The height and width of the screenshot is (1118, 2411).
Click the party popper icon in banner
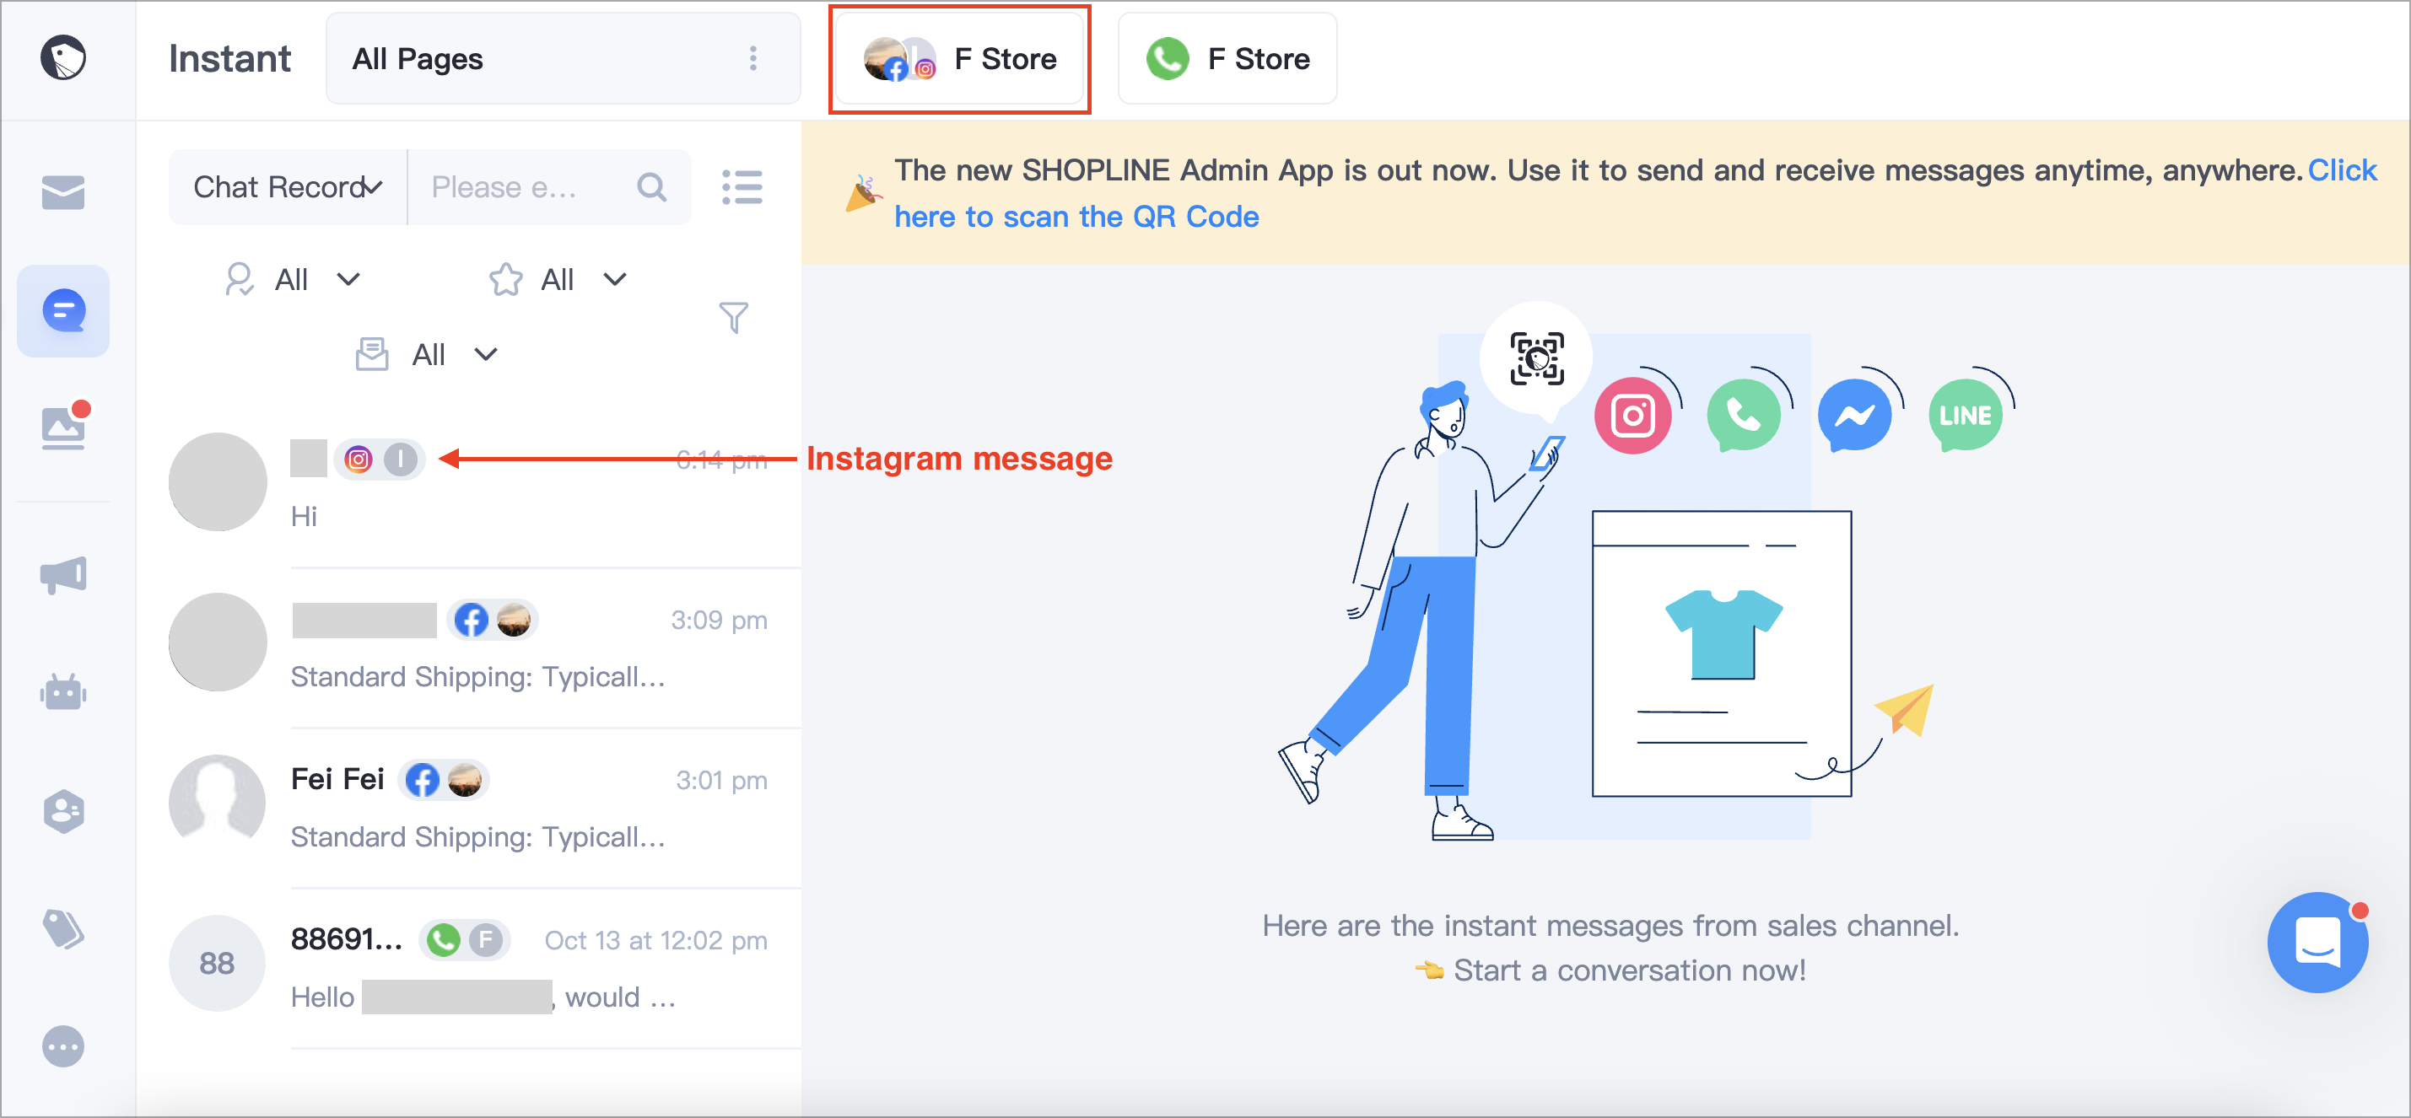(863, 194)
